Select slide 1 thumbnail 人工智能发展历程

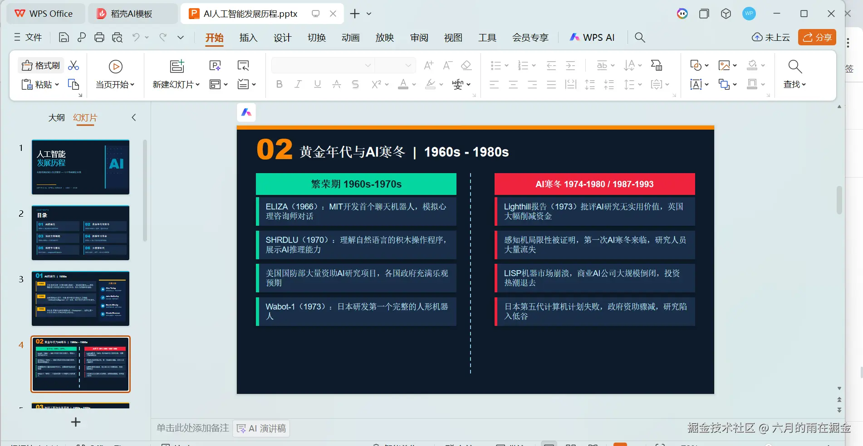[x=81, y=167]
